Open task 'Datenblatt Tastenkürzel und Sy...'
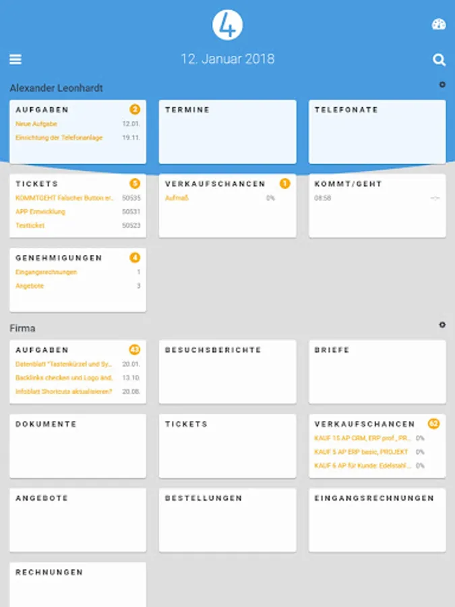Screen dimensions: 455x607 click(64, 364)
